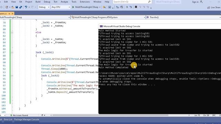Toggle a bookmark with the bookmark icon

pos(136,7)
